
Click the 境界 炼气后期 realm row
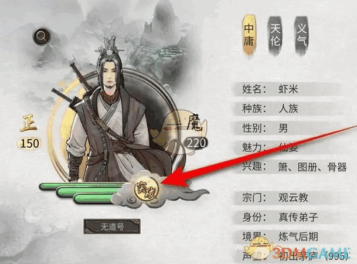[x=288, y=237]
